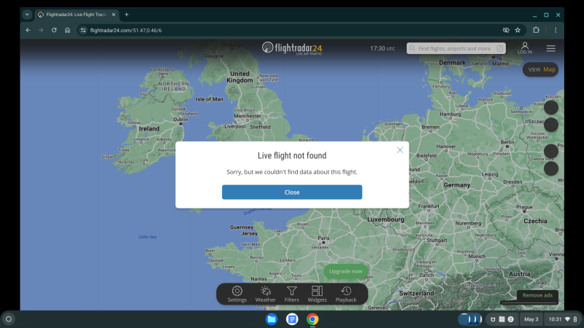Click the Flightradar24 logo
The image size is (584, 328).
(291, 48)
